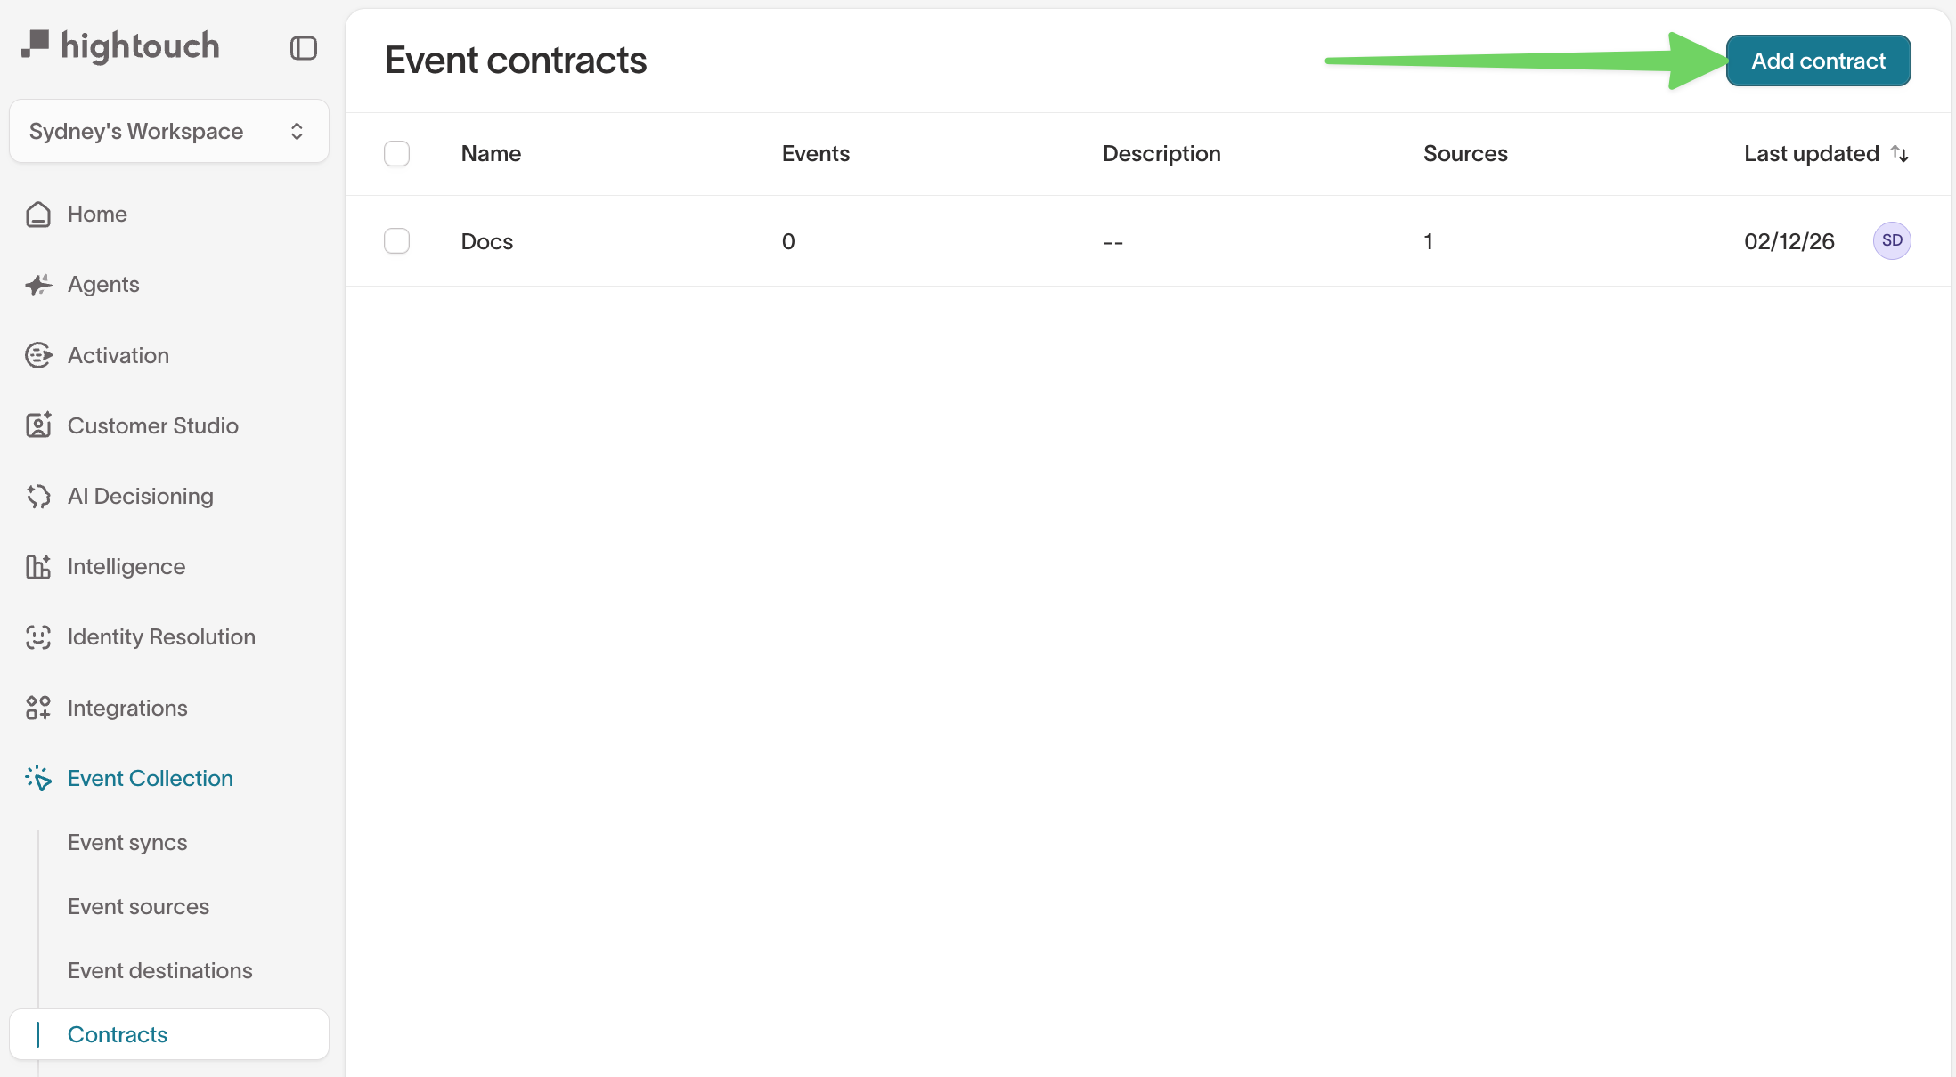Viewport: 1956px width, 1077px height.
Task: Sort by Last updated using the arrows
Action: (x=1900, y=153)
